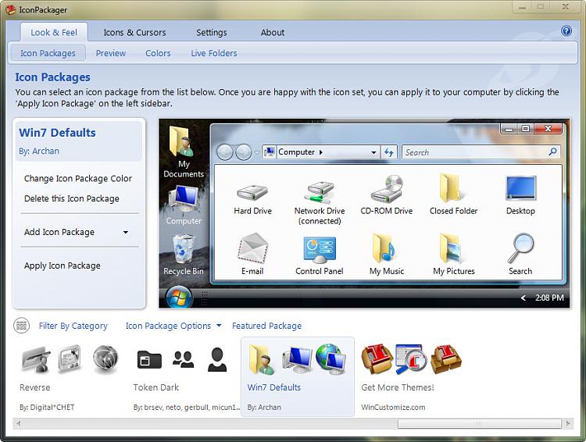Click Delete this Icon Package

(x=72, y=198)
